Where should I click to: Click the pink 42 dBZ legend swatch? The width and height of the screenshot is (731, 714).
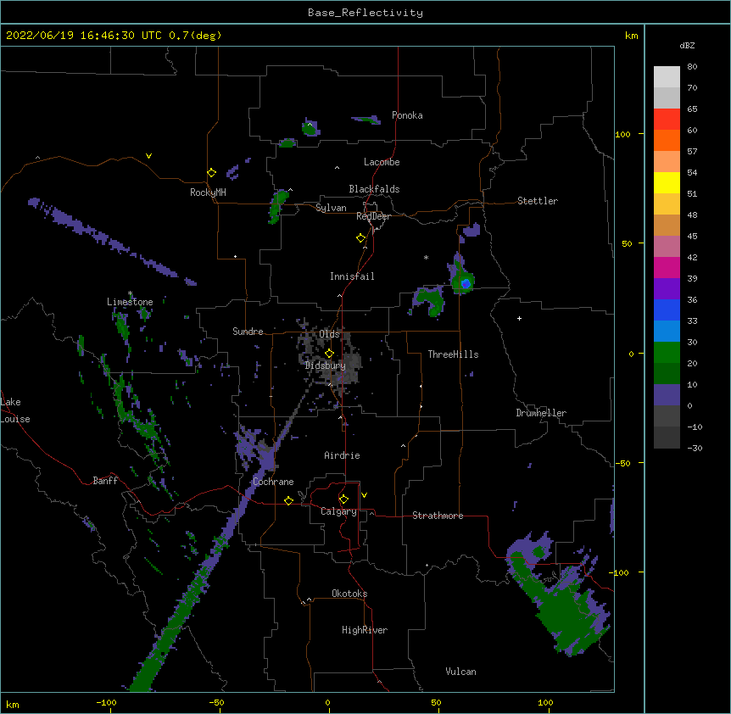667,247
